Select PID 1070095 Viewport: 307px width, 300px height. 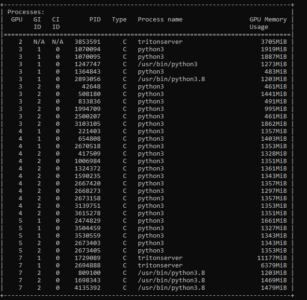click(x=88, y=57)
